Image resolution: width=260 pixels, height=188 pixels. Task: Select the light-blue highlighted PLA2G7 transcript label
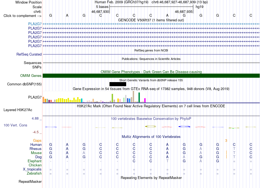pyautogui.click(x=35, y=24)
